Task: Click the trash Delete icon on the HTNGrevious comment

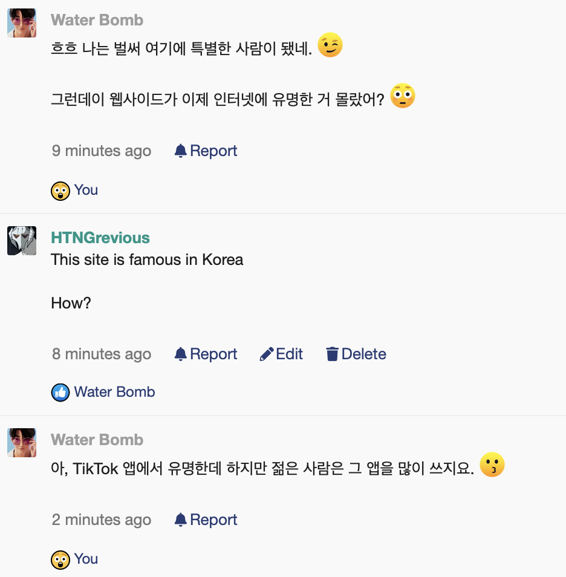Action: [x=332, y=354]
